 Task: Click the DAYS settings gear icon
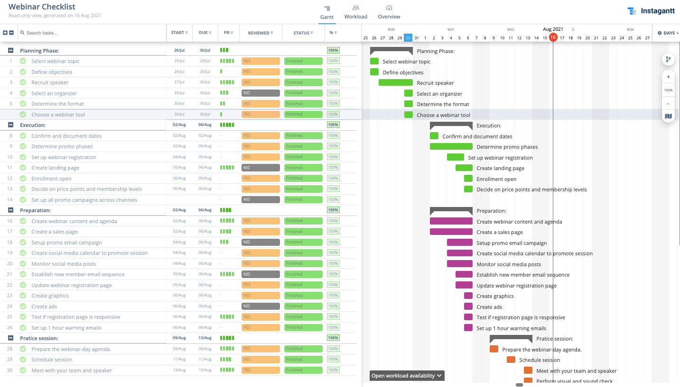(660, 33)
